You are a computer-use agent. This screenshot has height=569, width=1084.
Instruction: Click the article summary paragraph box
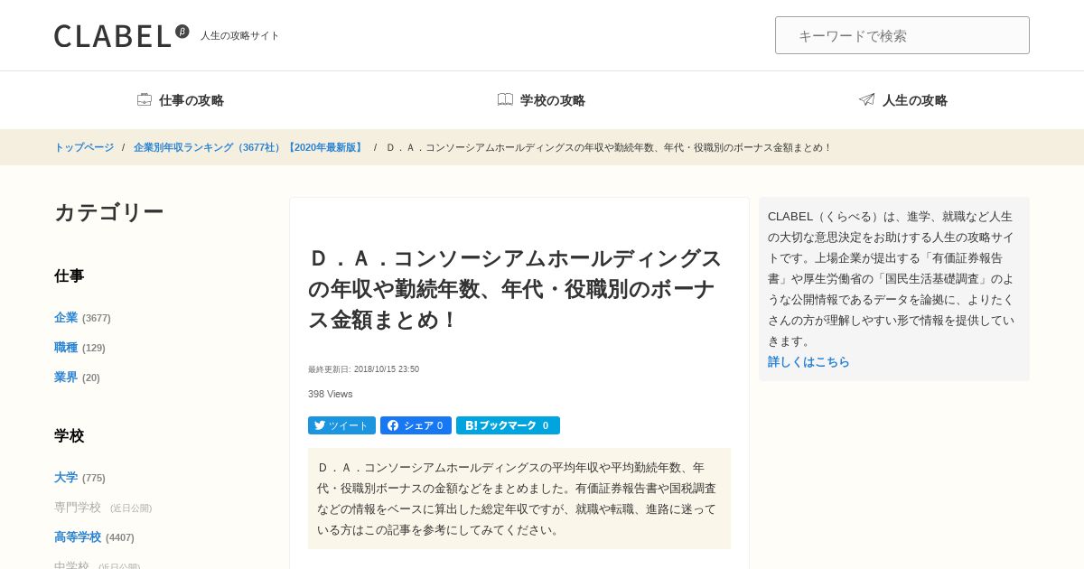coord(519,499)
